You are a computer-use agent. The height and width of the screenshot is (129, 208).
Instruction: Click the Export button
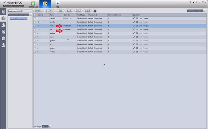point(87,11)
